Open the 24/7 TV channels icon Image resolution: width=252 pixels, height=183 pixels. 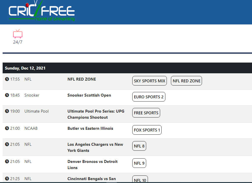(18, 34)
